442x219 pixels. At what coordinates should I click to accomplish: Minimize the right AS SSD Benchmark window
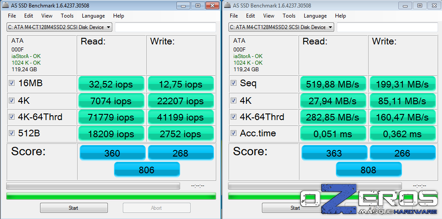point(406,5)
